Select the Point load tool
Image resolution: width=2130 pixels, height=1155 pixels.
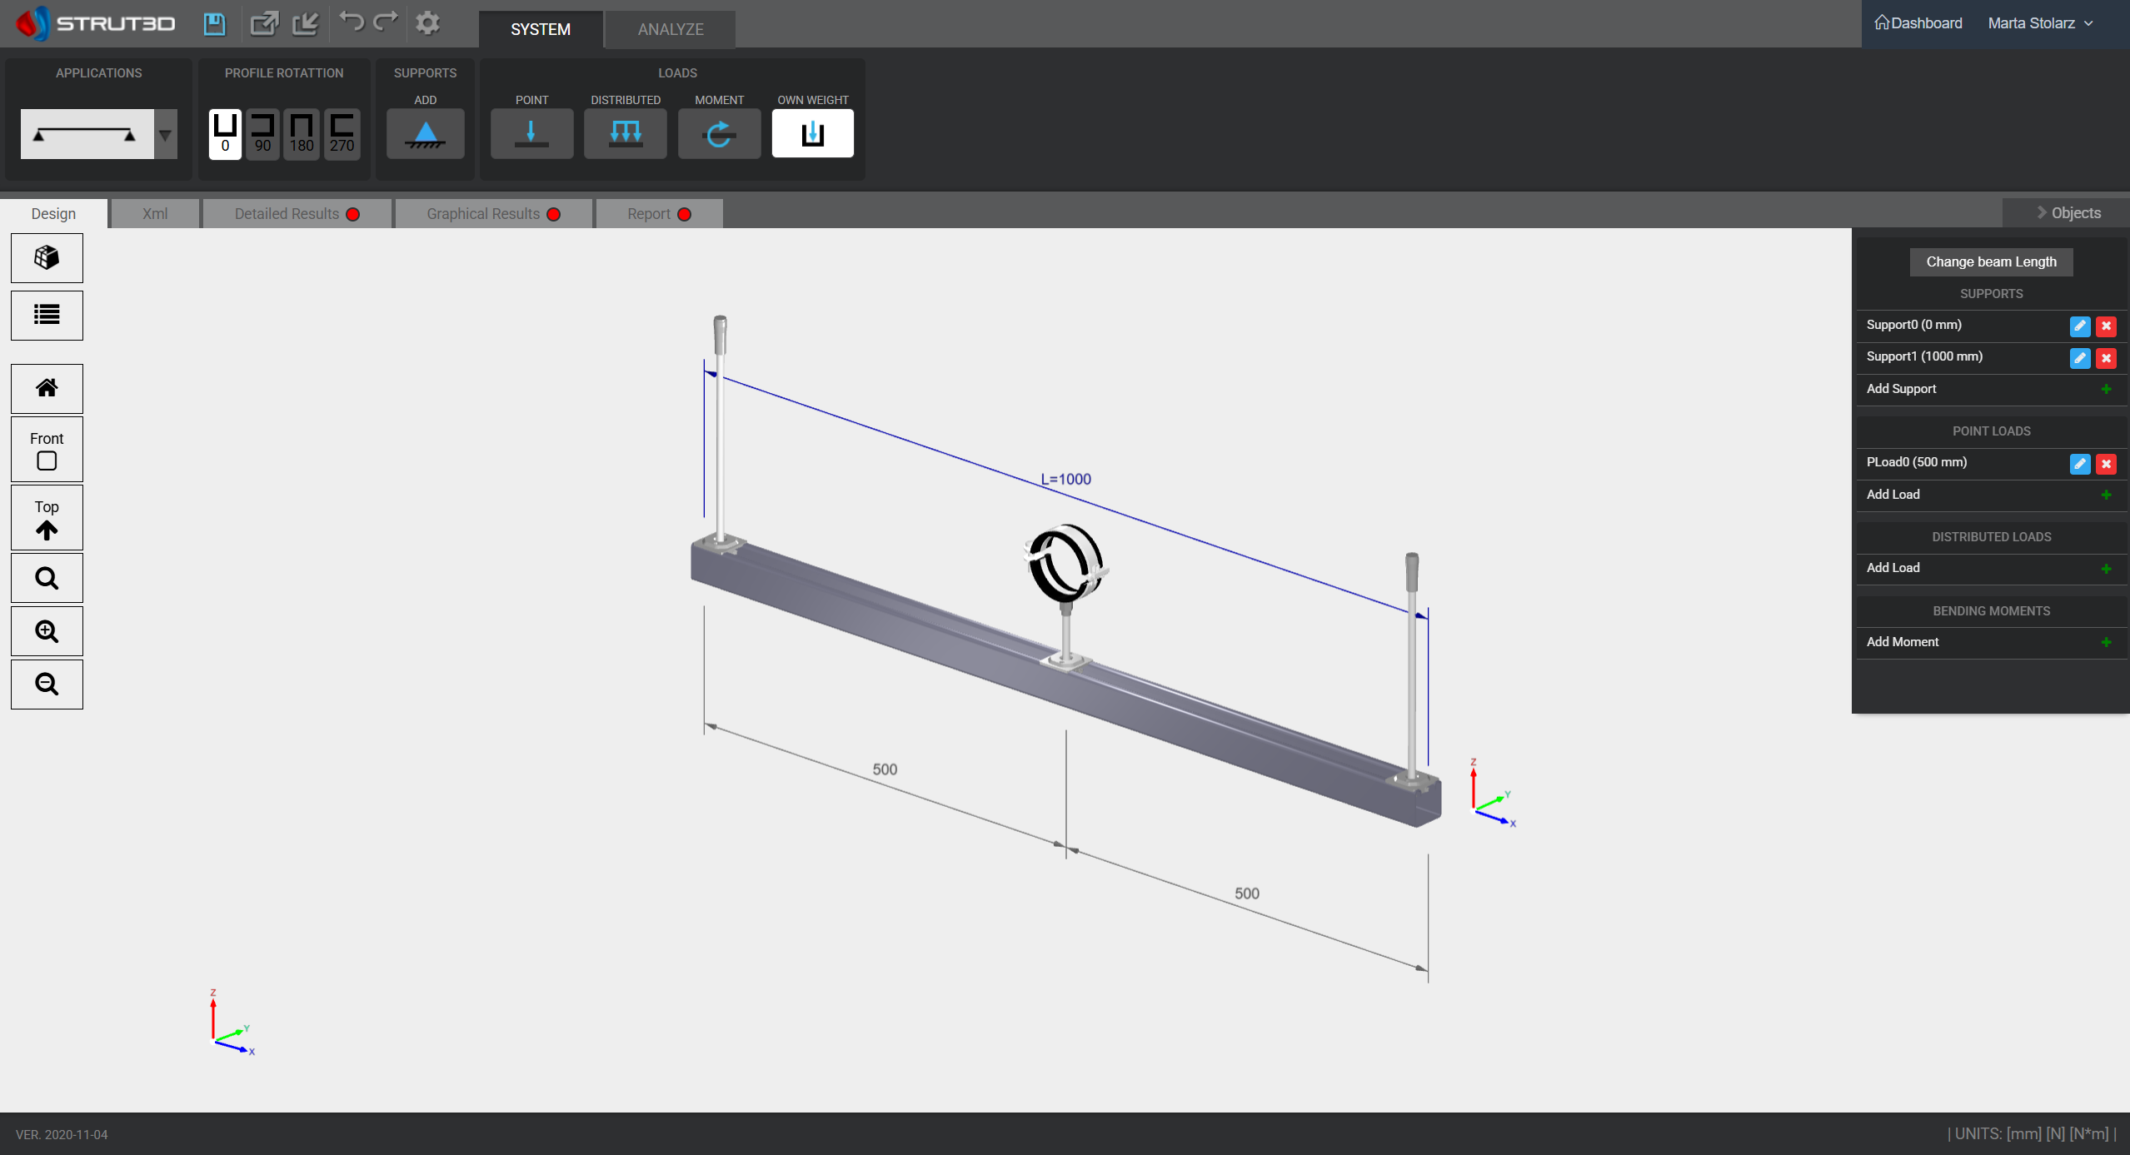coord(531,133)
